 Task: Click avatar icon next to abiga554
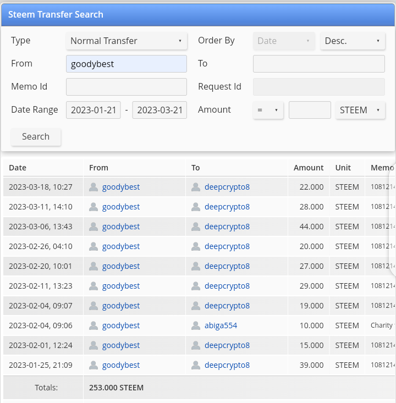pos(196,325)
